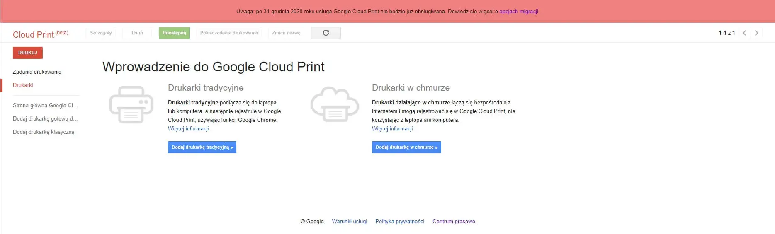
Task: Click the Drukarki w chmurze heading
Action: tap(411, 88)
